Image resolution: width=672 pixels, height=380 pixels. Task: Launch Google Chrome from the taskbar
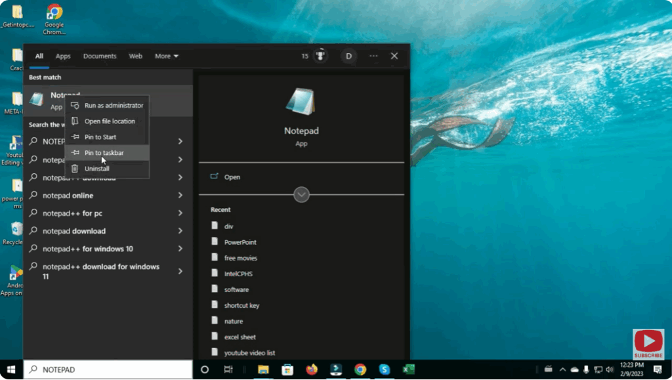click(359, 369)
